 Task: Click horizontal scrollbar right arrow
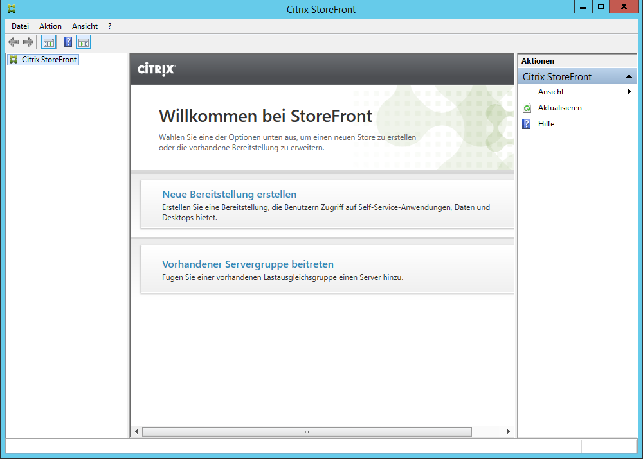point(509,431)
